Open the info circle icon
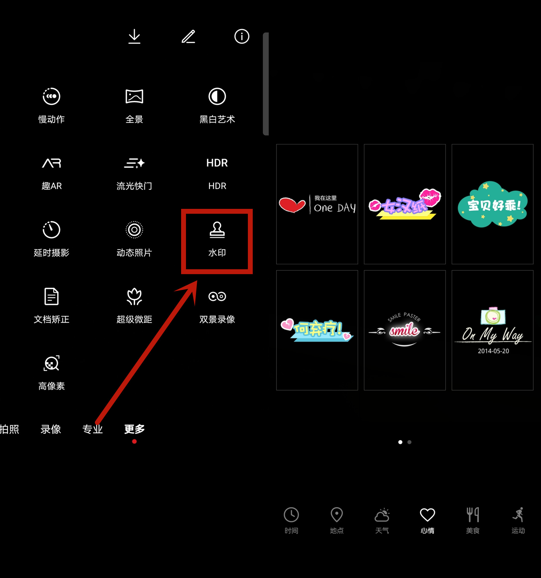 coord(242,36)
